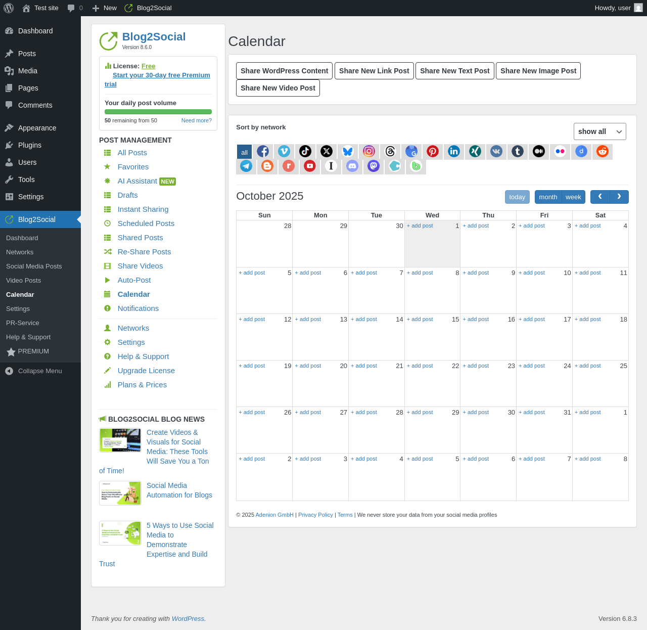Screen dimensions: 647x630
Task: Click Share New Video Post button
Action: tap(278, 88)
